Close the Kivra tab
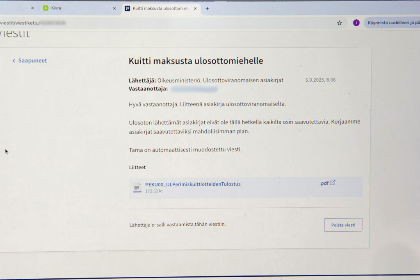This screenshot has height=280, width=420. click(x=114, y=8)
